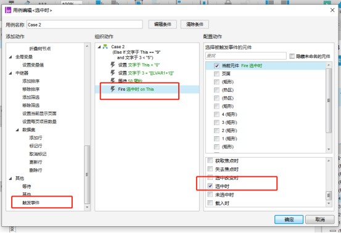The height and width of the screenshot is (233, 341).
Task: Select the 触发事件 action
Action: coord(31,203)
